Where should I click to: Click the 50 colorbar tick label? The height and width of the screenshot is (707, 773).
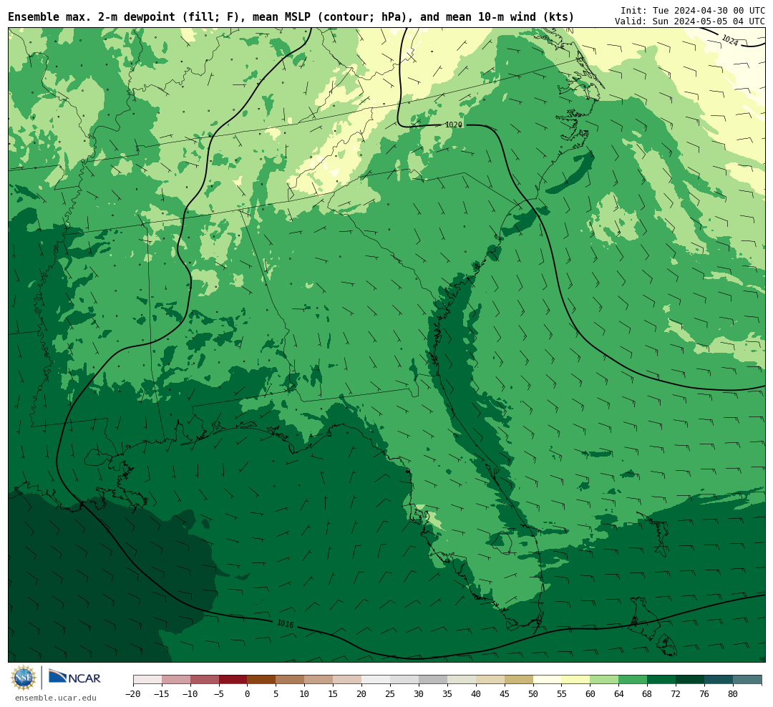[533, 694]
